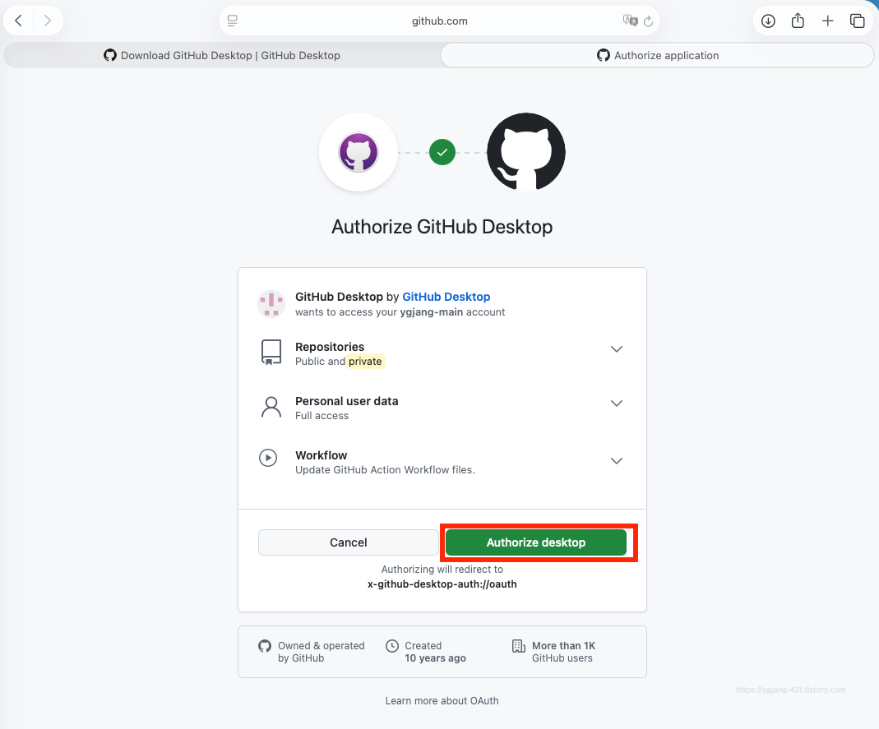Image resolution: width=879 pixels, height=729 pixels.
Task: Click the Repositories permission title
Action: 330,347
